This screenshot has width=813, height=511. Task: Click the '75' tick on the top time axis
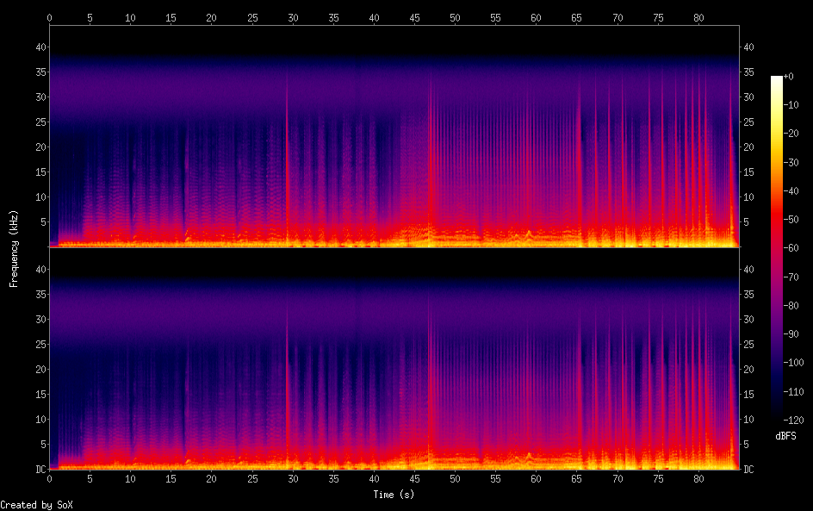pos(658,17)
